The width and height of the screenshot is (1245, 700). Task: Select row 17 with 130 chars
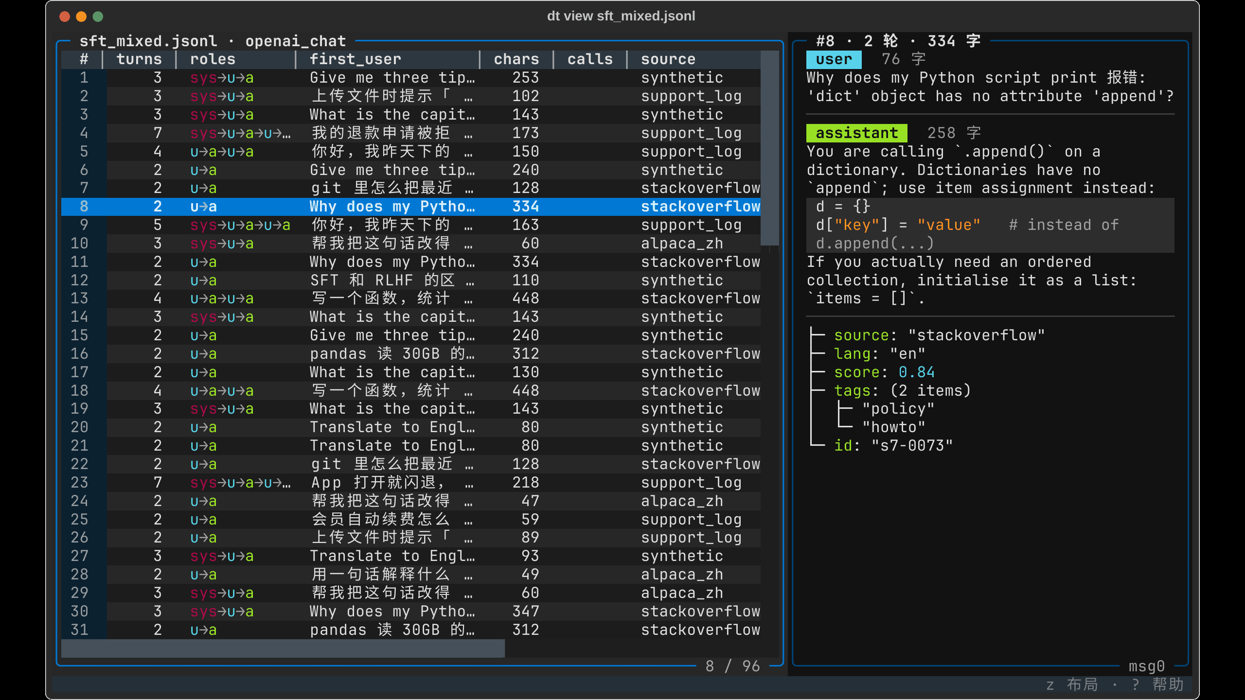[x=411, y=372]
